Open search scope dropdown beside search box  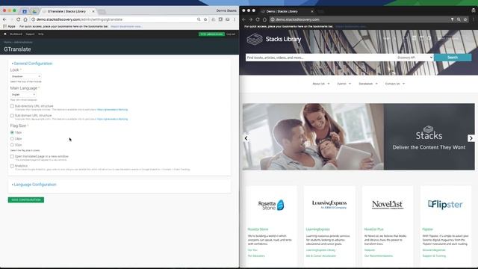[x=415, y=58]
